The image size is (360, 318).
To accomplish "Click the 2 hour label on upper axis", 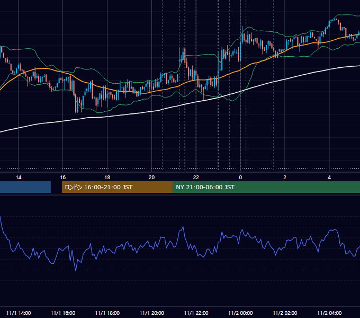I will [x=285, y=178].
